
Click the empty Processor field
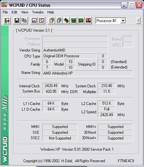75,39
